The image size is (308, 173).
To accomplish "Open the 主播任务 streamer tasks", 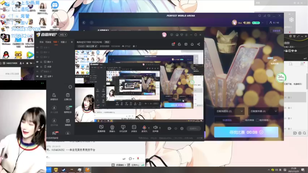I will click(68, 97).
